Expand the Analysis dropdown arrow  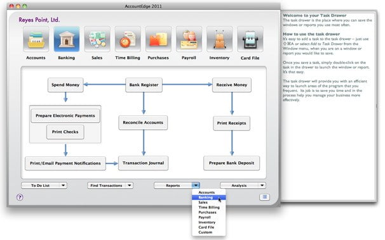[x=262, y=186]
